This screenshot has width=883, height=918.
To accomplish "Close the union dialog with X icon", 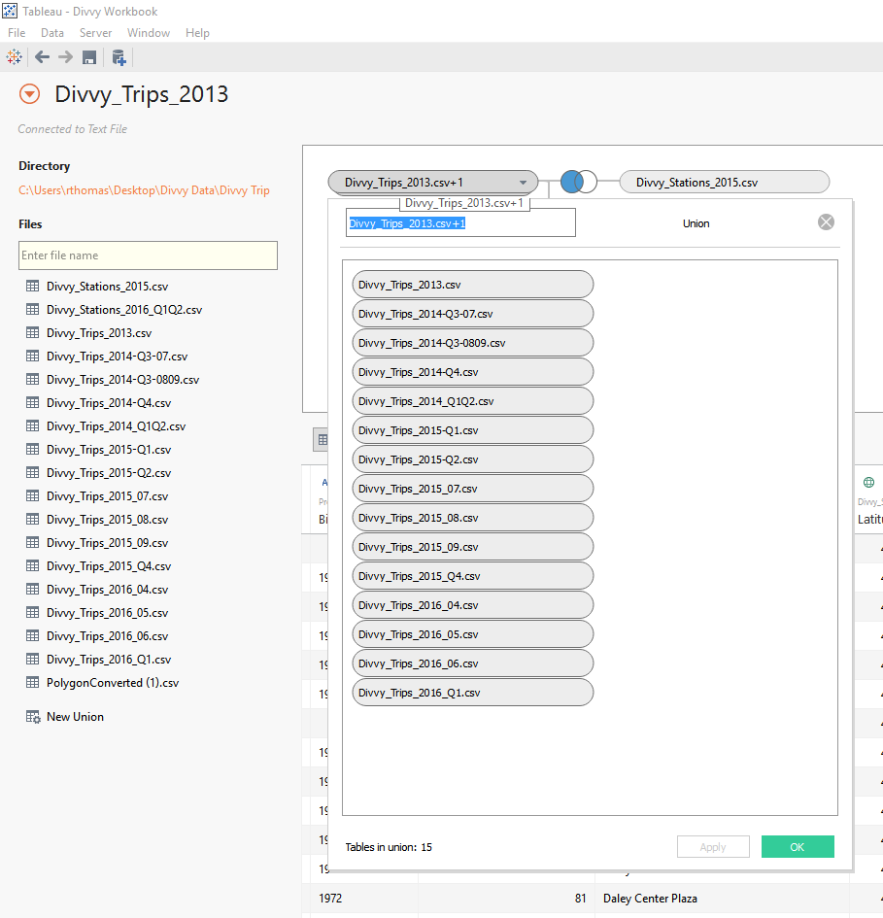I will 826,222.
